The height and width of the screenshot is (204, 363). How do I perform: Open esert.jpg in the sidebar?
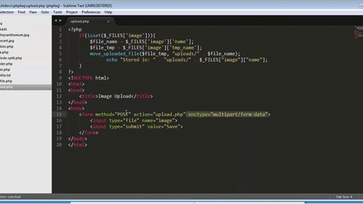coord(7,41)
